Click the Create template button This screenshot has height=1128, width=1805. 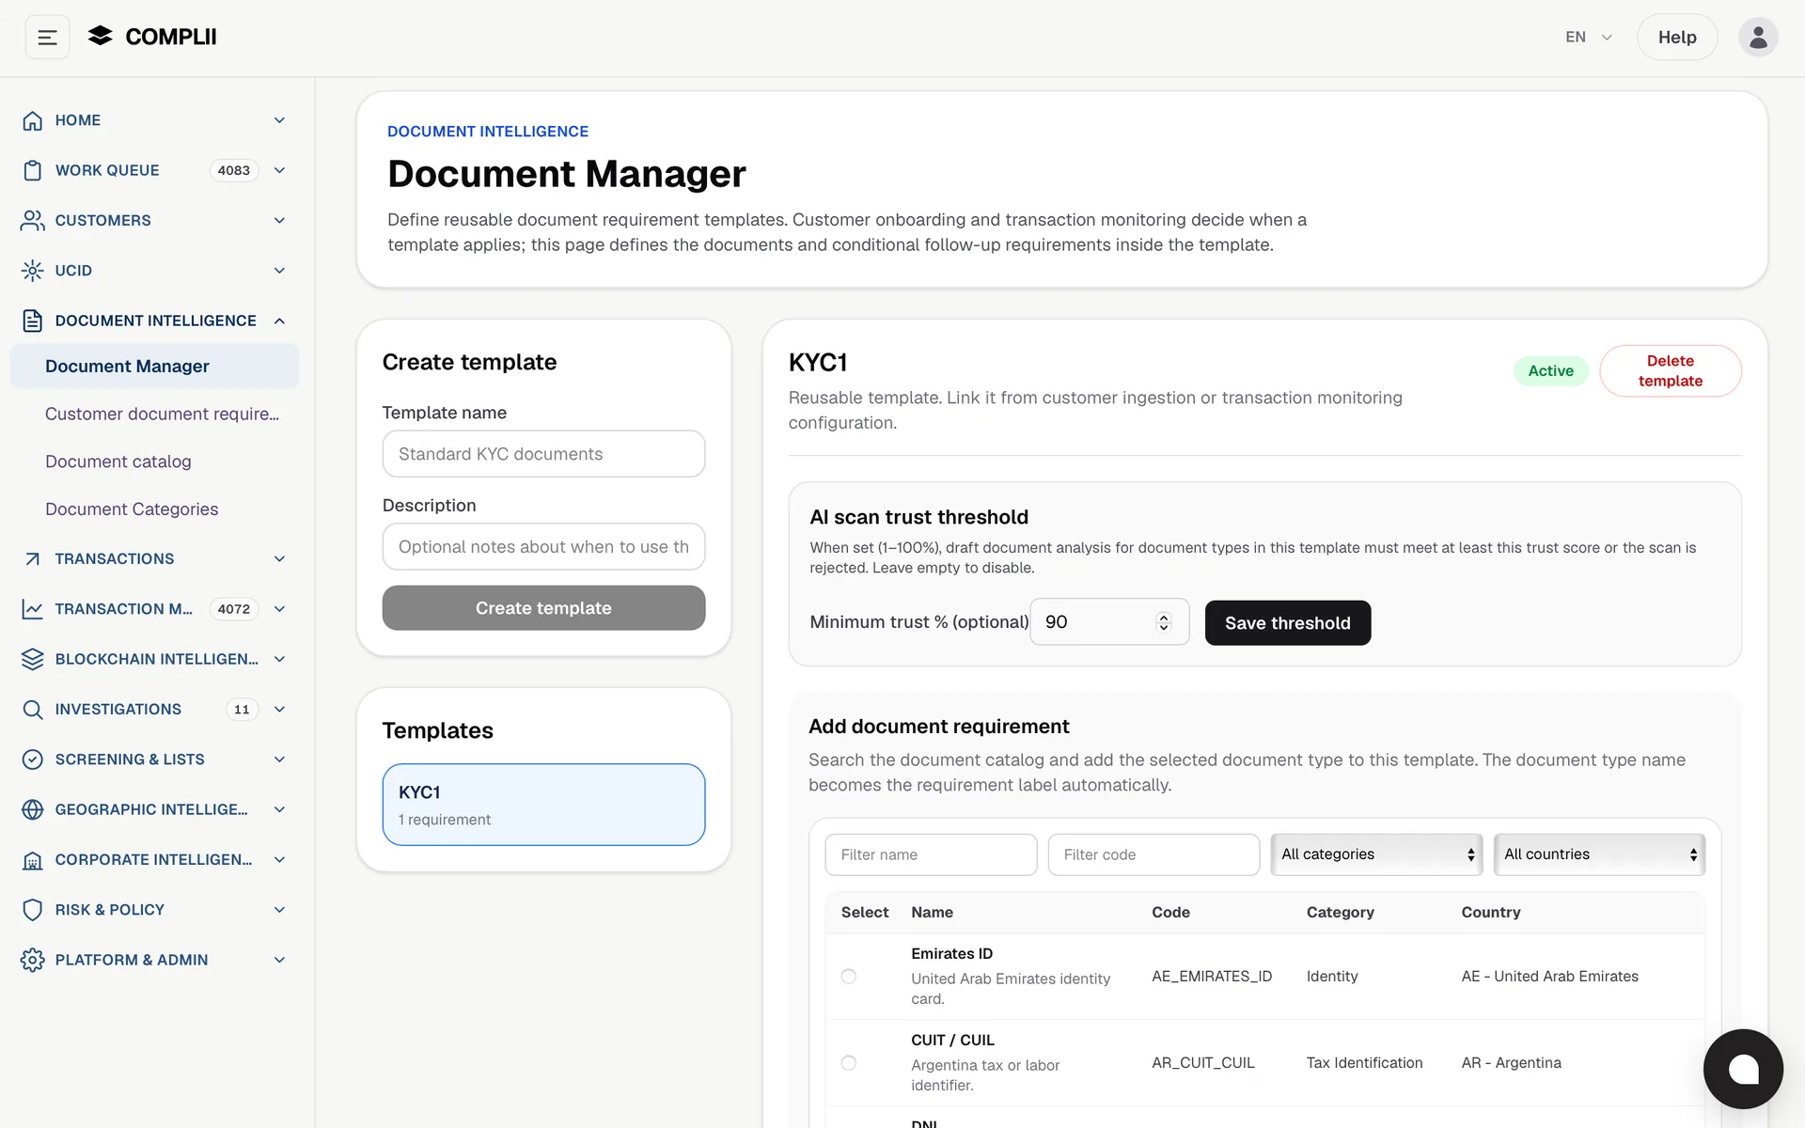pyautogui.click(x=543, y=608)
